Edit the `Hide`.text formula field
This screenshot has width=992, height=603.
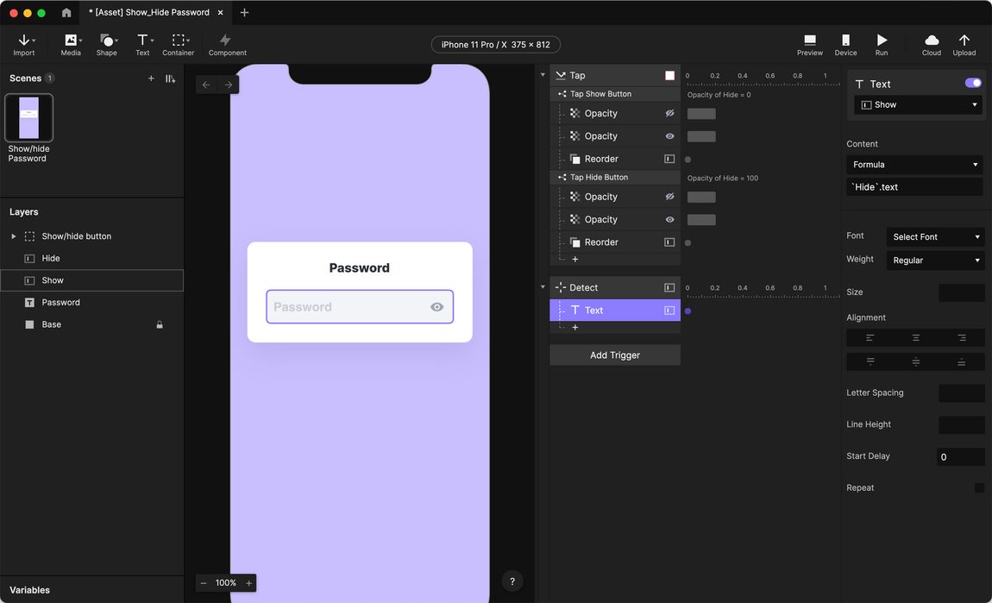(x=914, y=187)
